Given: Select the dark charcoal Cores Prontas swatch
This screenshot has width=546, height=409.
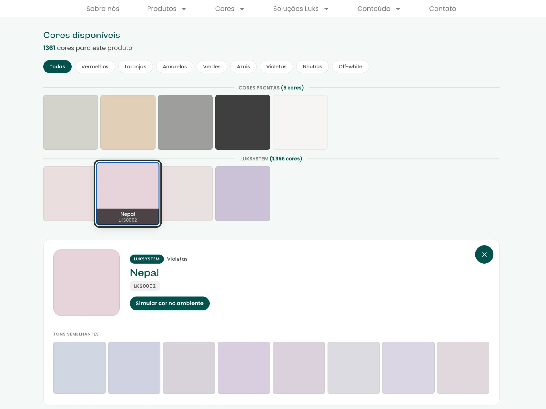Looking at the screenshot, I should tap(243, 122).
